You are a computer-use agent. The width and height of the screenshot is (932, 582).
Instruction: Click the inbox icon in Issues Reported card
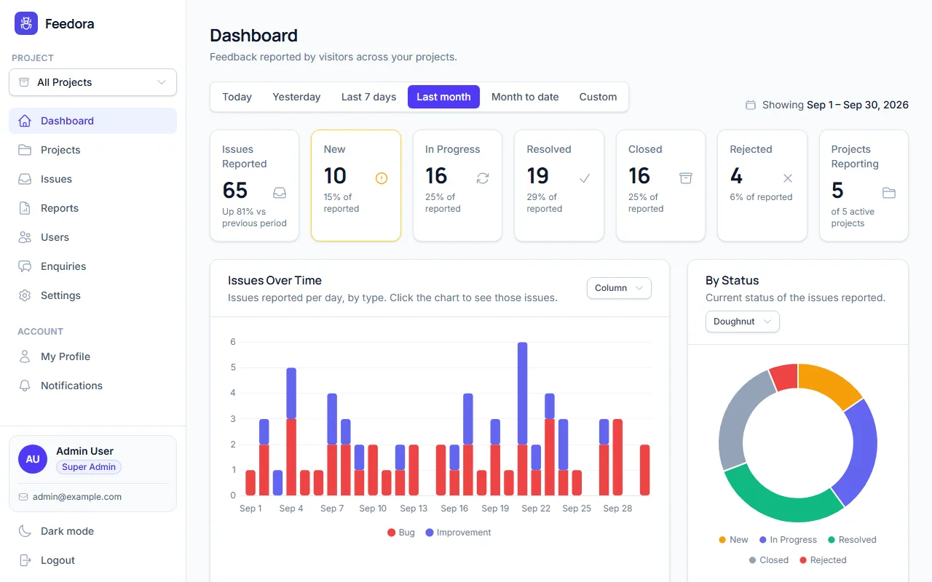coord(280,193)
